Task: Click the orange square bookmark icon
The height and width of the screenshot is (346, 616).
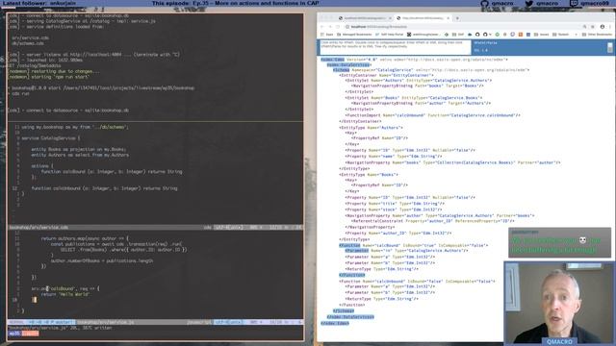Action: pyautogui.click(x=521, y=35)
